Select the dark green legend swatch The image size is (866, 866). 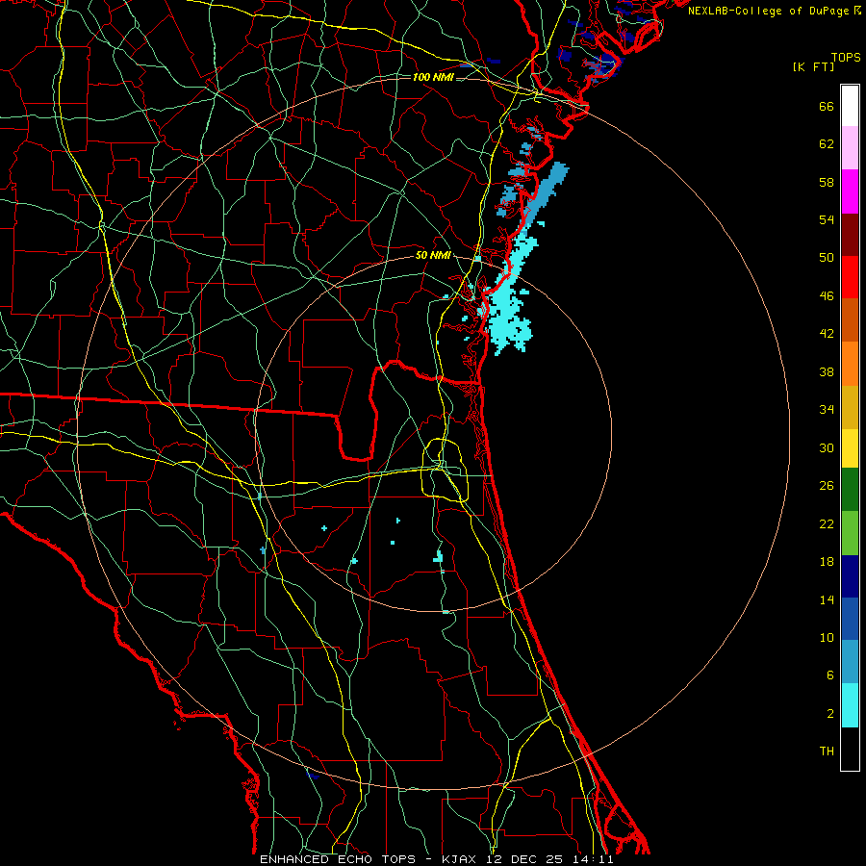[850, 490]
